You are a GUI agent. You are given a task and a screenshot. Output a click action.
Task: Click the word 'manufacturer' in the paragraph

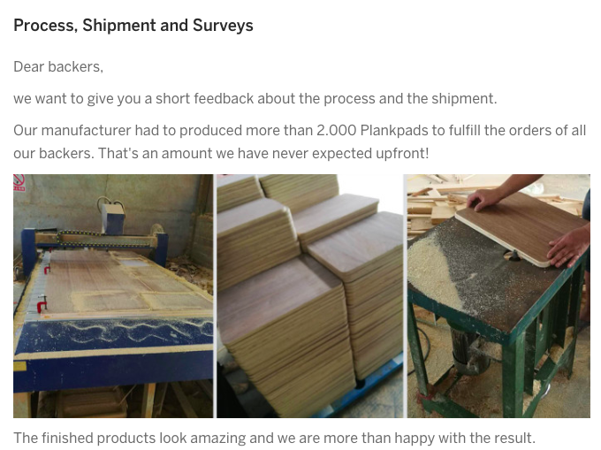(86, 130)
